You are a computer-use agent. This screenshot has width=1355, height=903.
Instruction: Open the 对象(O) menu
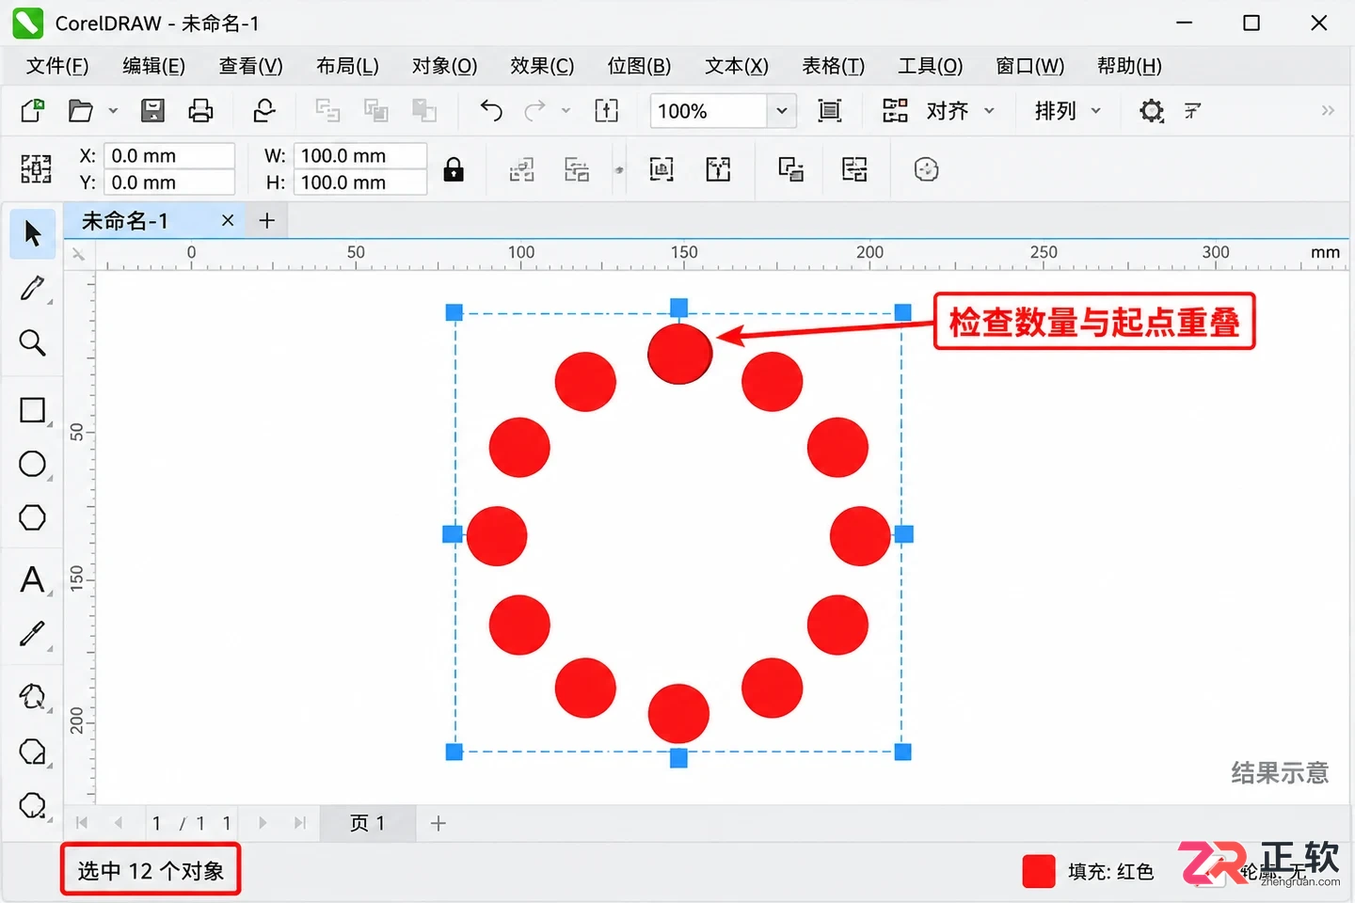tap(444, 66)
